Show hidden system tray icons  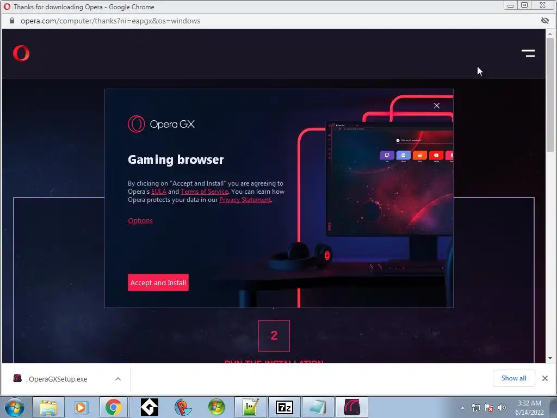coord(462,408)
